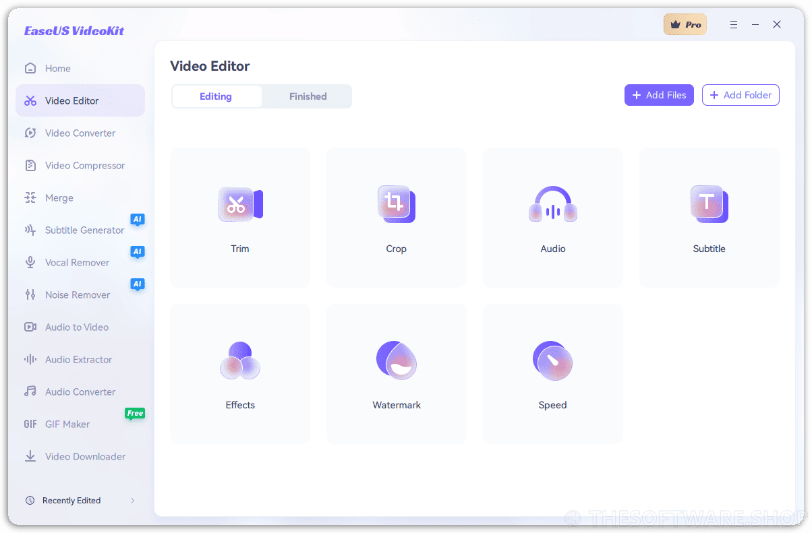Open the hamburger menu in title bar
This screenshot has width=812, height=533.
(734, 24)
